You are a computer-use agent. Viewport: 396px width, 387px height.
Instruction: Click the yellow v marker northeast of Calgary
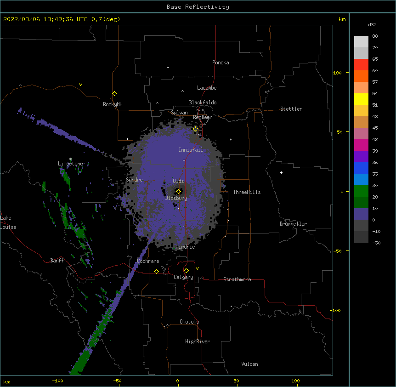197,268
